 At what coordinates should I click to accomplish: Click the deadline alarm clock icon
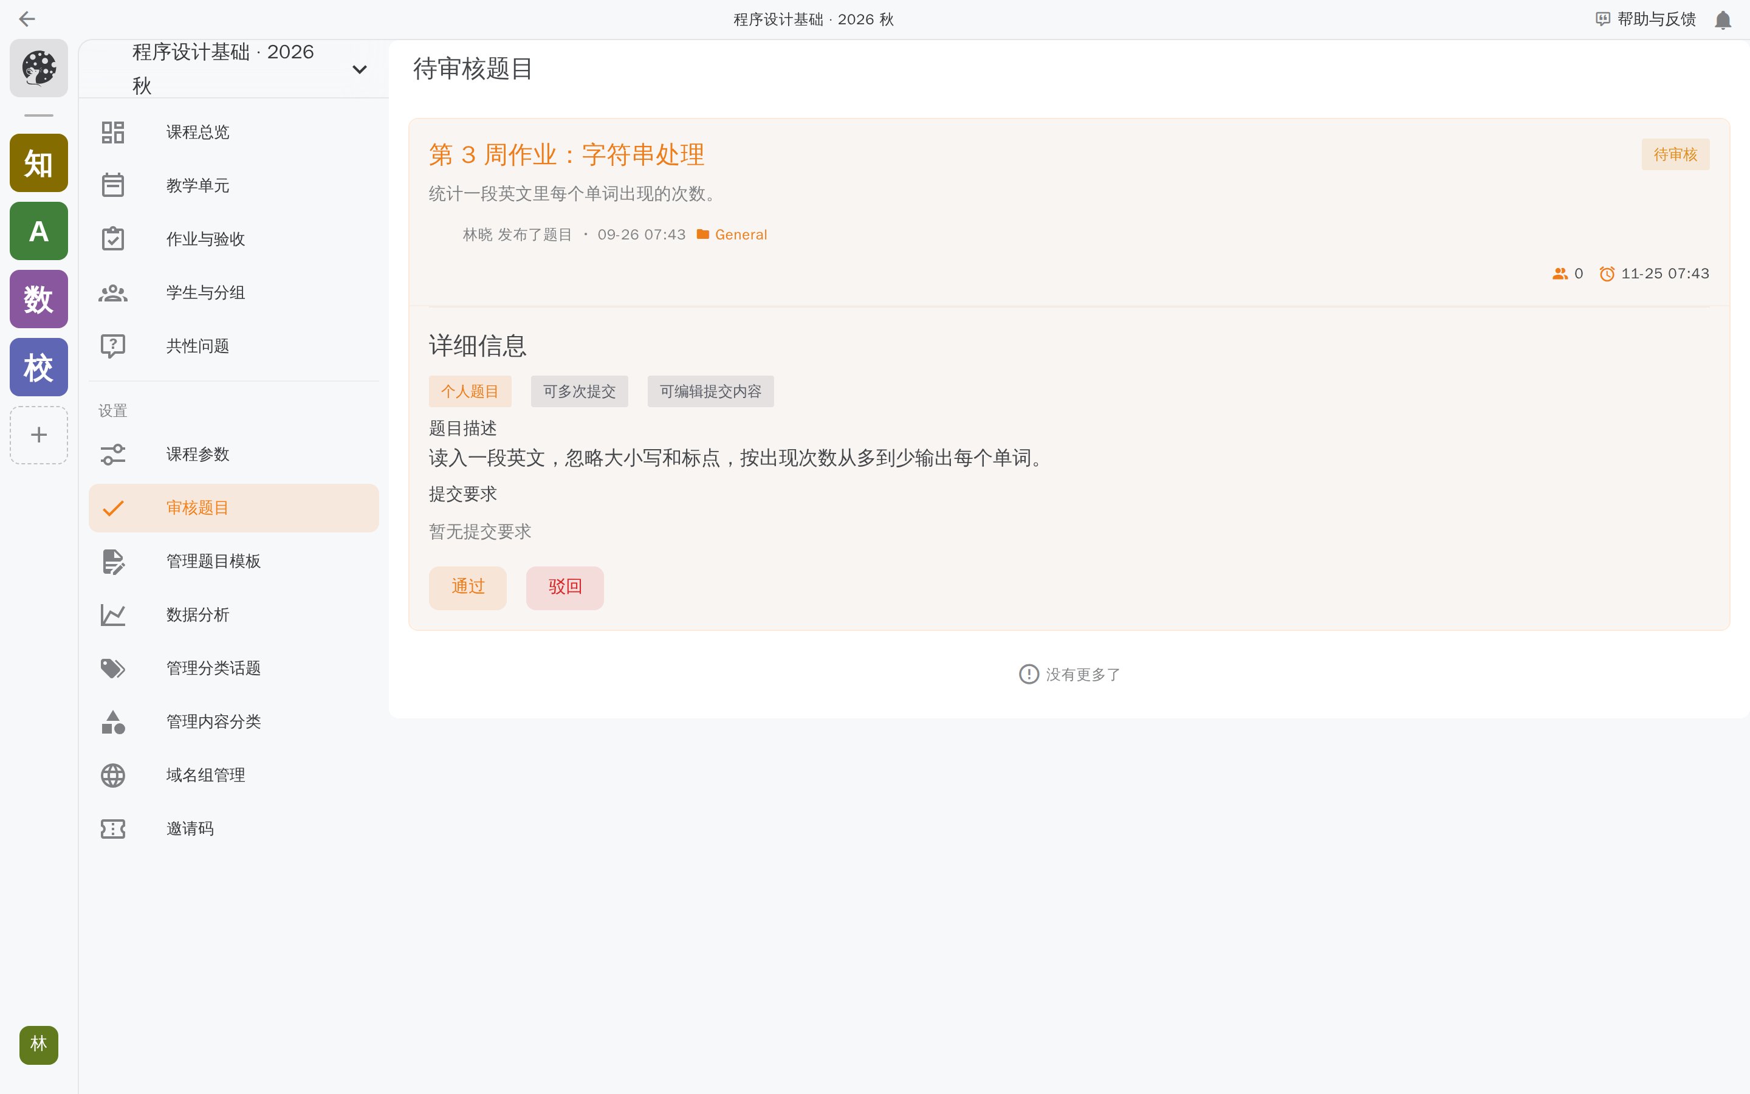[x=1607, y=273]
